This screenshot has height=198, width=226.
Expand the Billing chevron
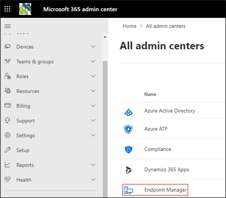93,106
